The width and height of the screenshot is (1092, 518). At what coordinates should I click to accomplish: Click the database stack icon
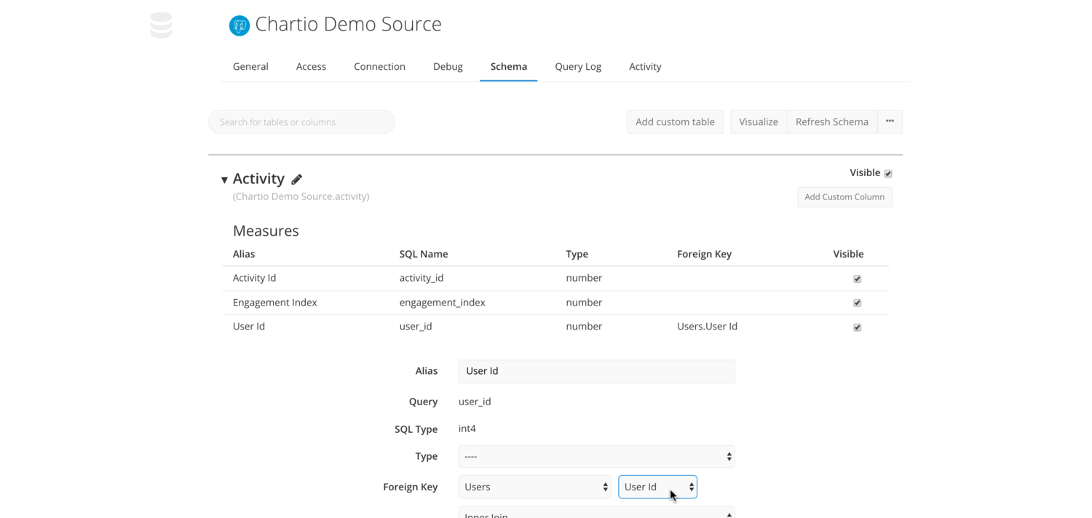point(161,25)
